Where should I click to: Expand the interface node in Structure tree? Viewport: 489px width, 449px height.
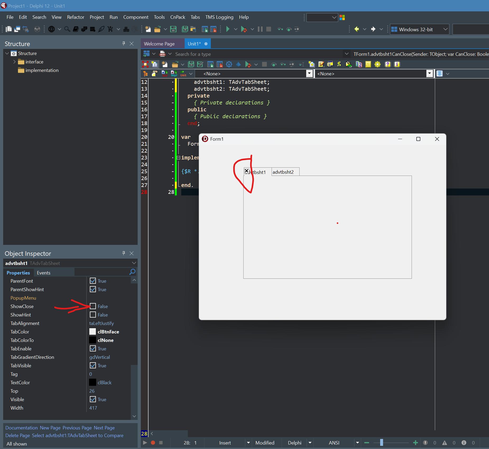tap(15, 62)
